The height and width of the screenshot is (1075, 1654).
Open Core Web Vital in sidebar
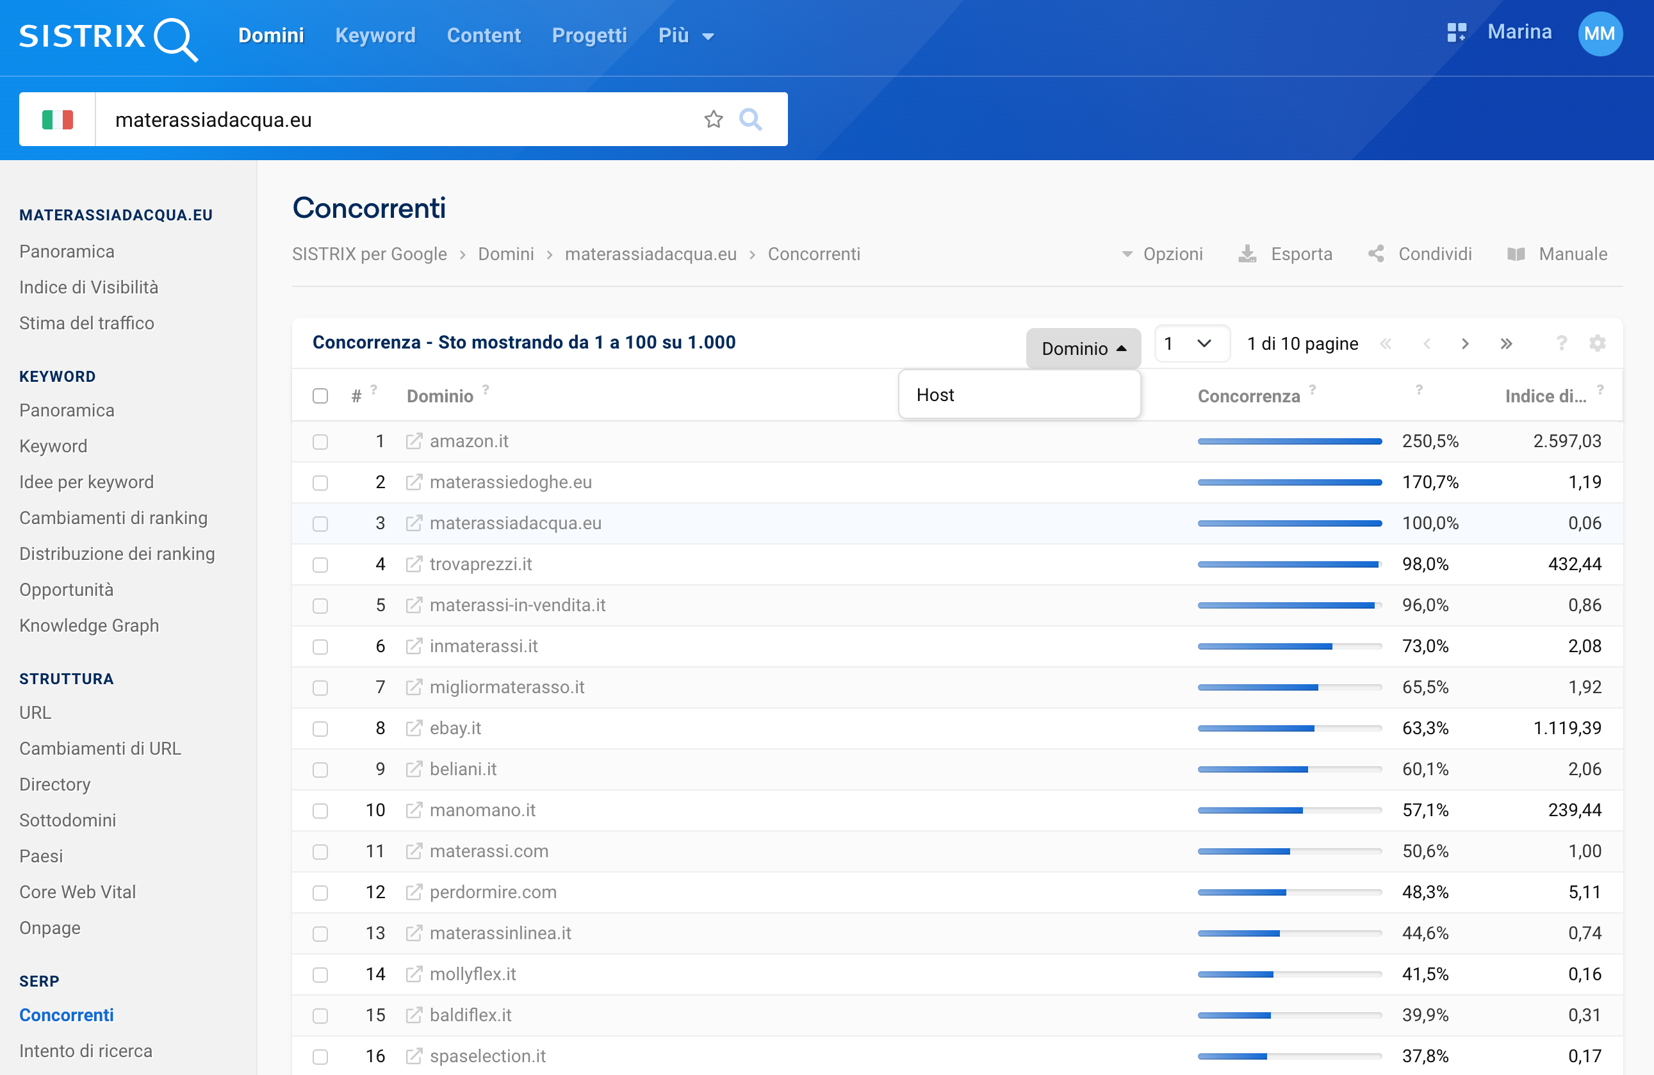click(x=78, y=892)
